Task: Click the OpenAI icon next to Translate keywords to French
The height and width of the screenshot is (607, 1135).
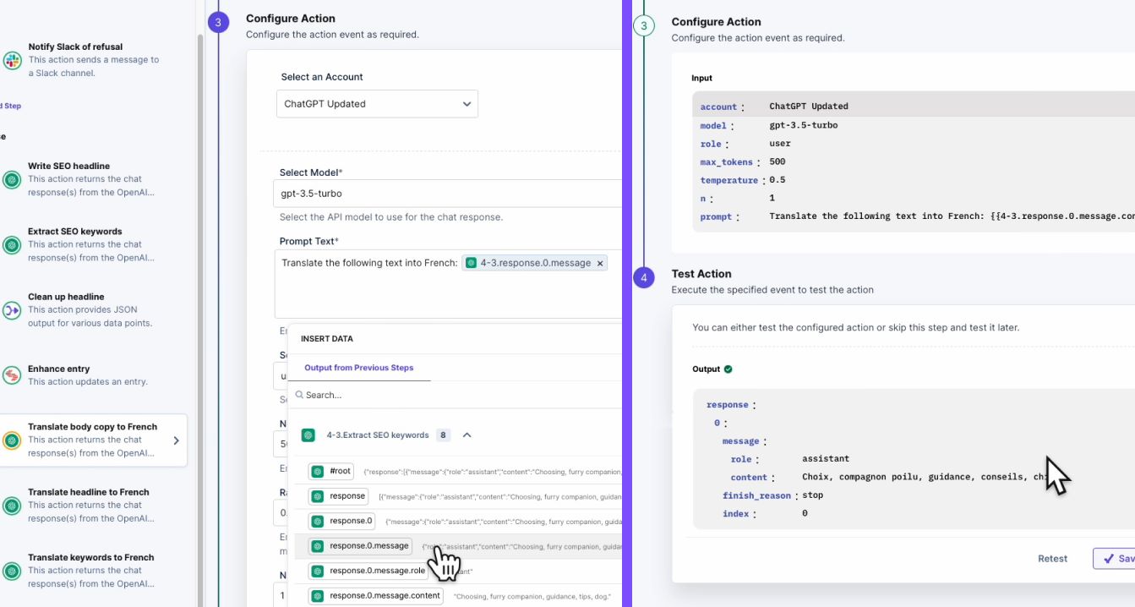Action: click(x=12, y=571)
